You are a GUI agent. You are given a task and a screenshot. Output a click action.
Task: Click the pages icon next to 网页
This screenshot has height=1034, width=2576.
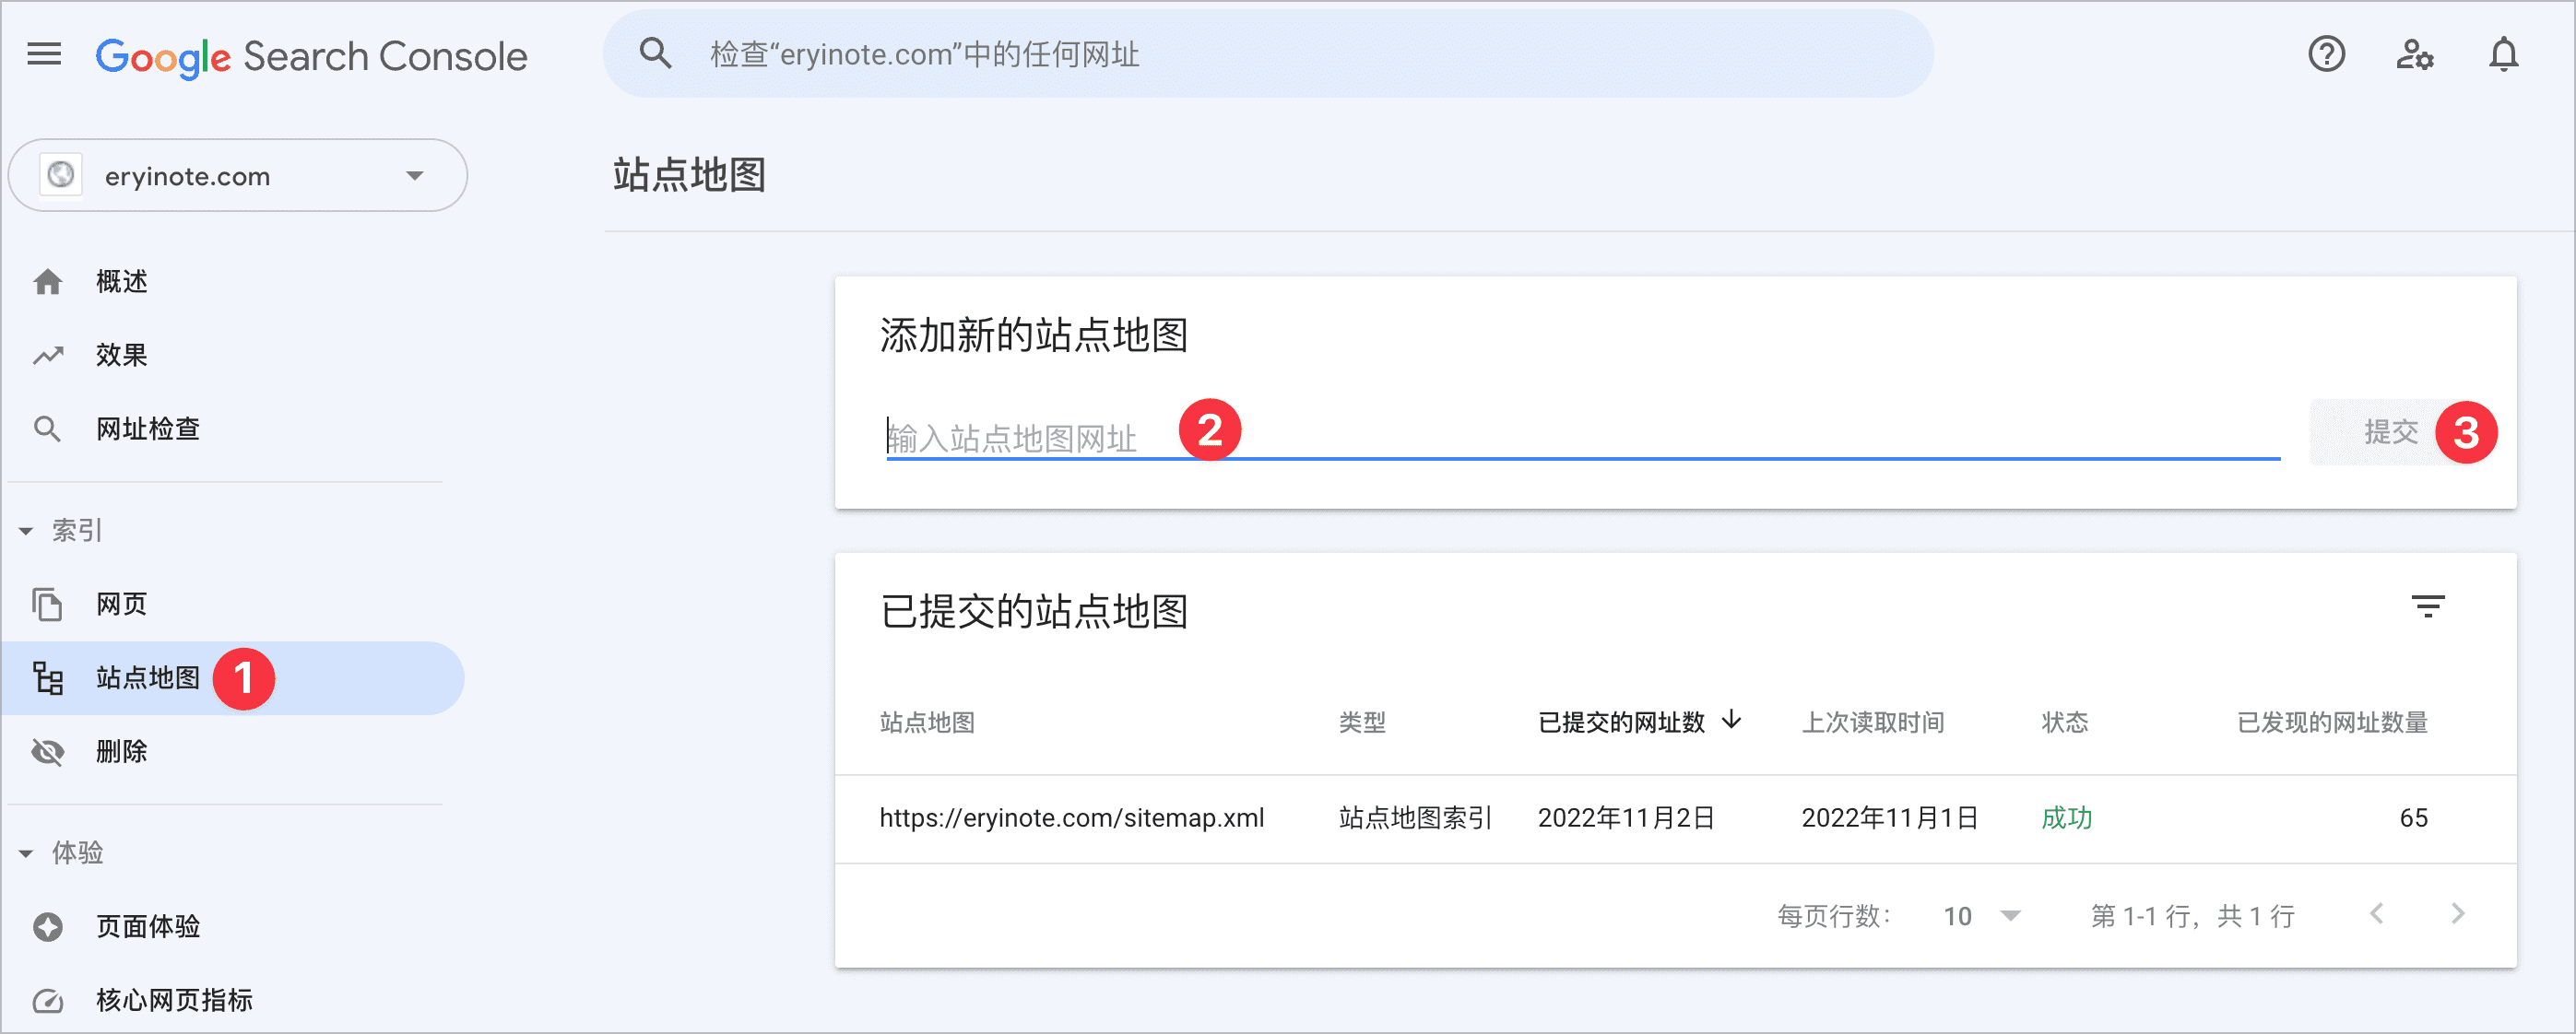(x=47, y=604)
